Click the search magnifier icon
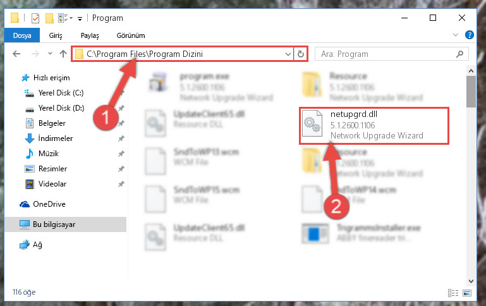486x306 pixels. 459,54
